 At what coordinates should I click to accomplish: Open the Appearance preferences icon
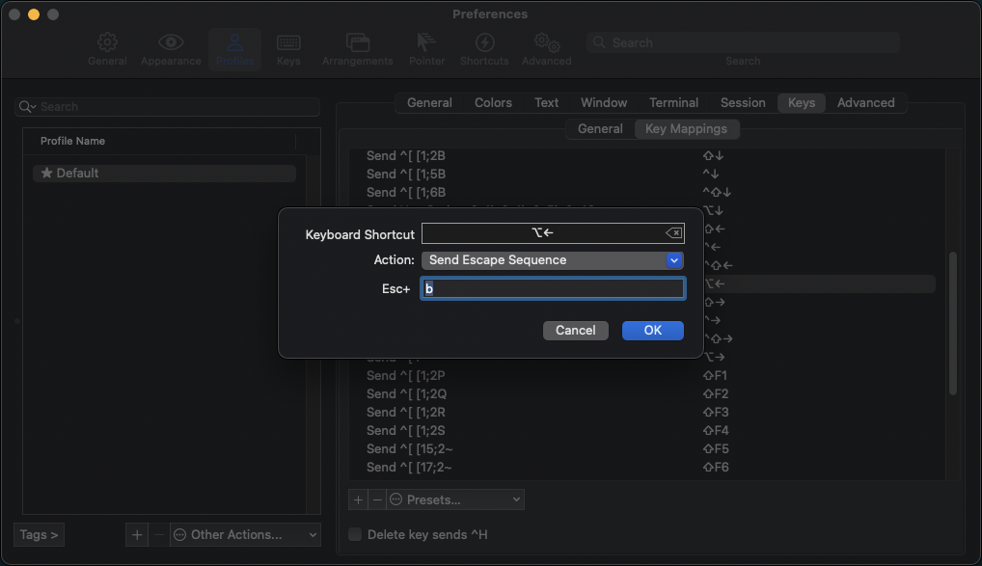(171, 49)
